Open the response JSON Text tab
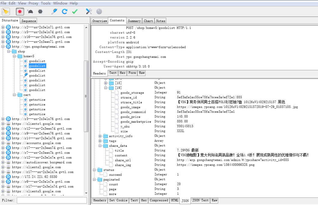318x205 pixels. point(200,200)
